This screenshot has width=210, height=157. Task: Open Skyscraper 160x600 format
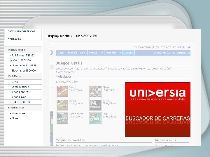pos(24,70)
